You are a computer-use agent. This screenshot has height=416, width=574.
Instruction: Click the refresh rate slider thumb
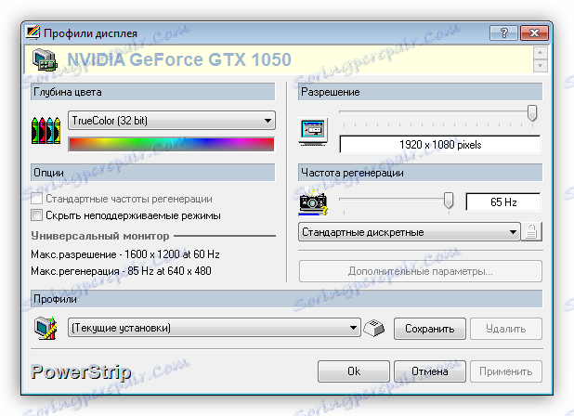pos(449,201)
